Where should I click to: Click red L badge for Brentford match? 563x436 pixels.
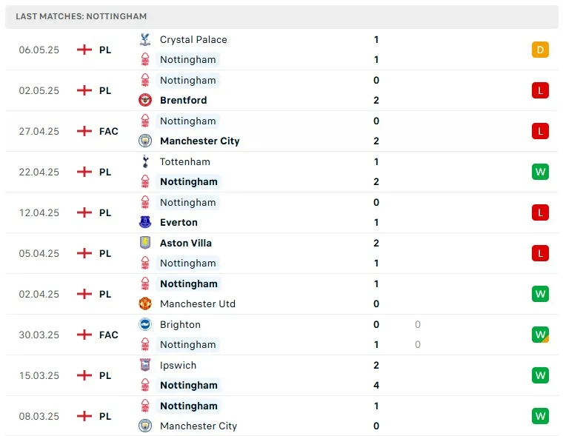540,90
